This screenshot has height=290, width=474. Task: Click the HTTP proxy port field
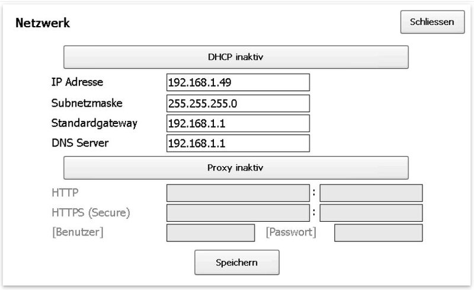(x=371, y=193)
